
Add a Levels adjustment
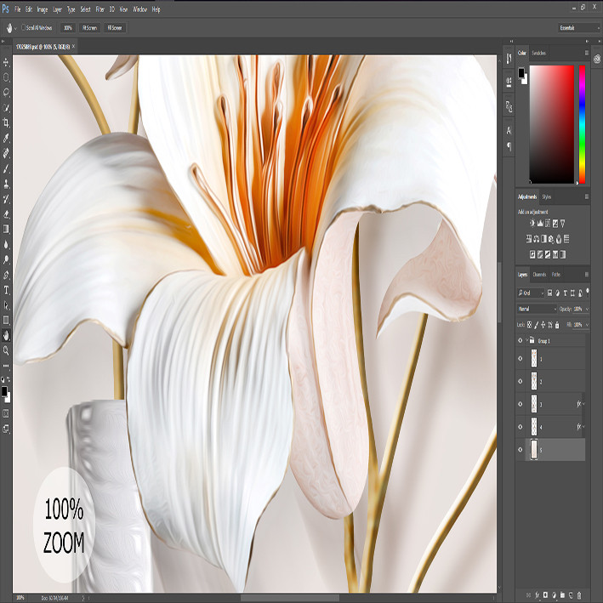[x=540, y=223]
